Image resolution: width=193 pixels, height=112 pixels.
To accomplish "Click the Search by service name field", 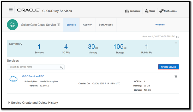I will [34, 67].
